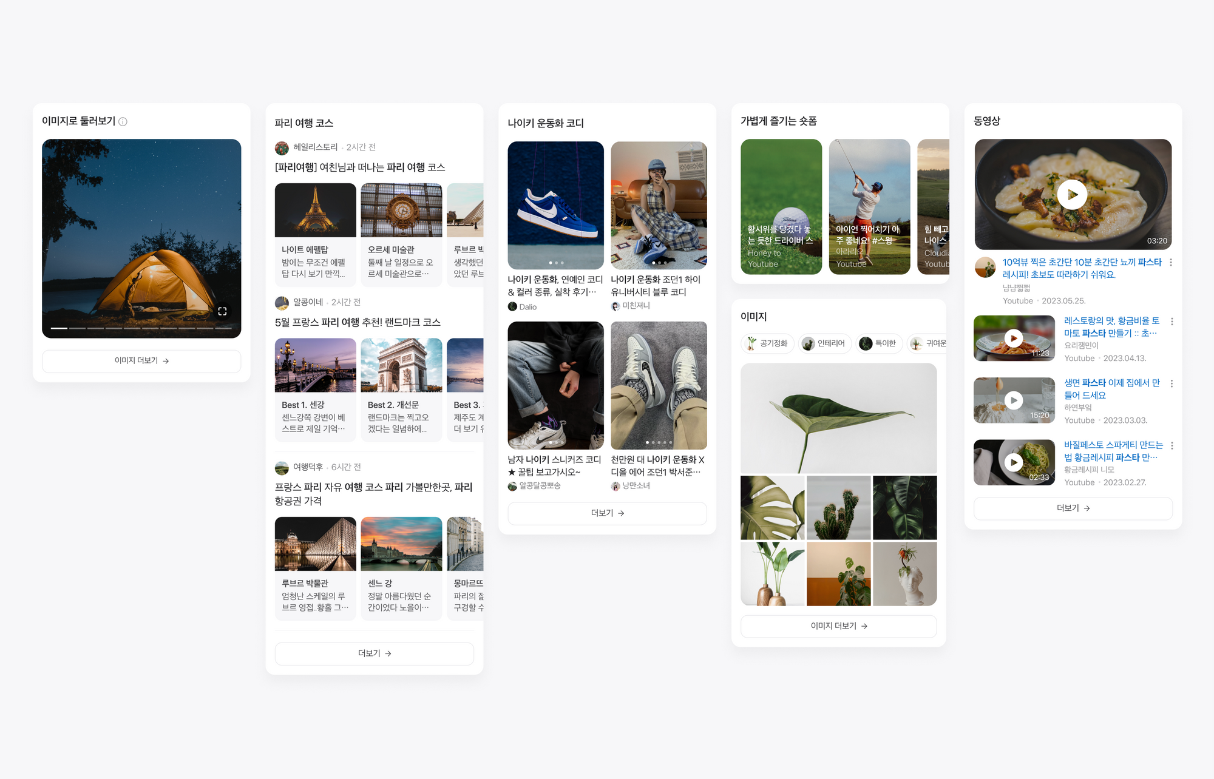Click the play icon on the 02:33 바질페스토 video
1214x779 pixels.
1014,462
